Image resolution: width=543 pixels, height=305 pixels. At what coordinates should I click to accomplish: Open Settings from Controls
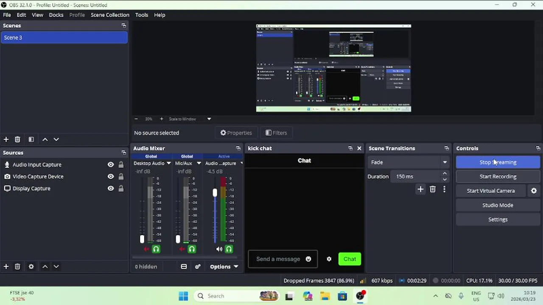coord(498,219)
